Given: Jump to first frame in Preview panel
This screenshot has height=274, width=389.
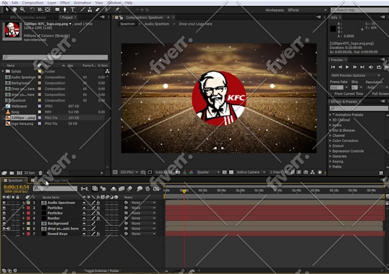Looking at the screenshot, I should [x=333, y=67].
